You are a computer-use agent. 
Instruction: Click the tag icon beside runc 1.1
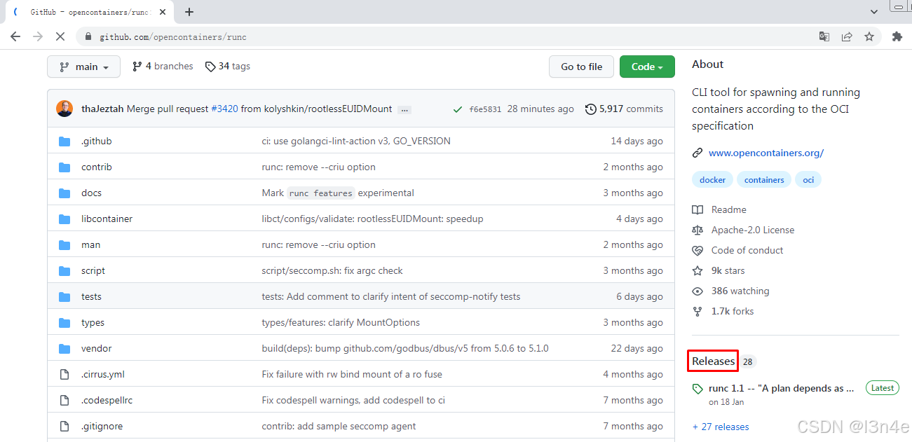click(697, 389)
